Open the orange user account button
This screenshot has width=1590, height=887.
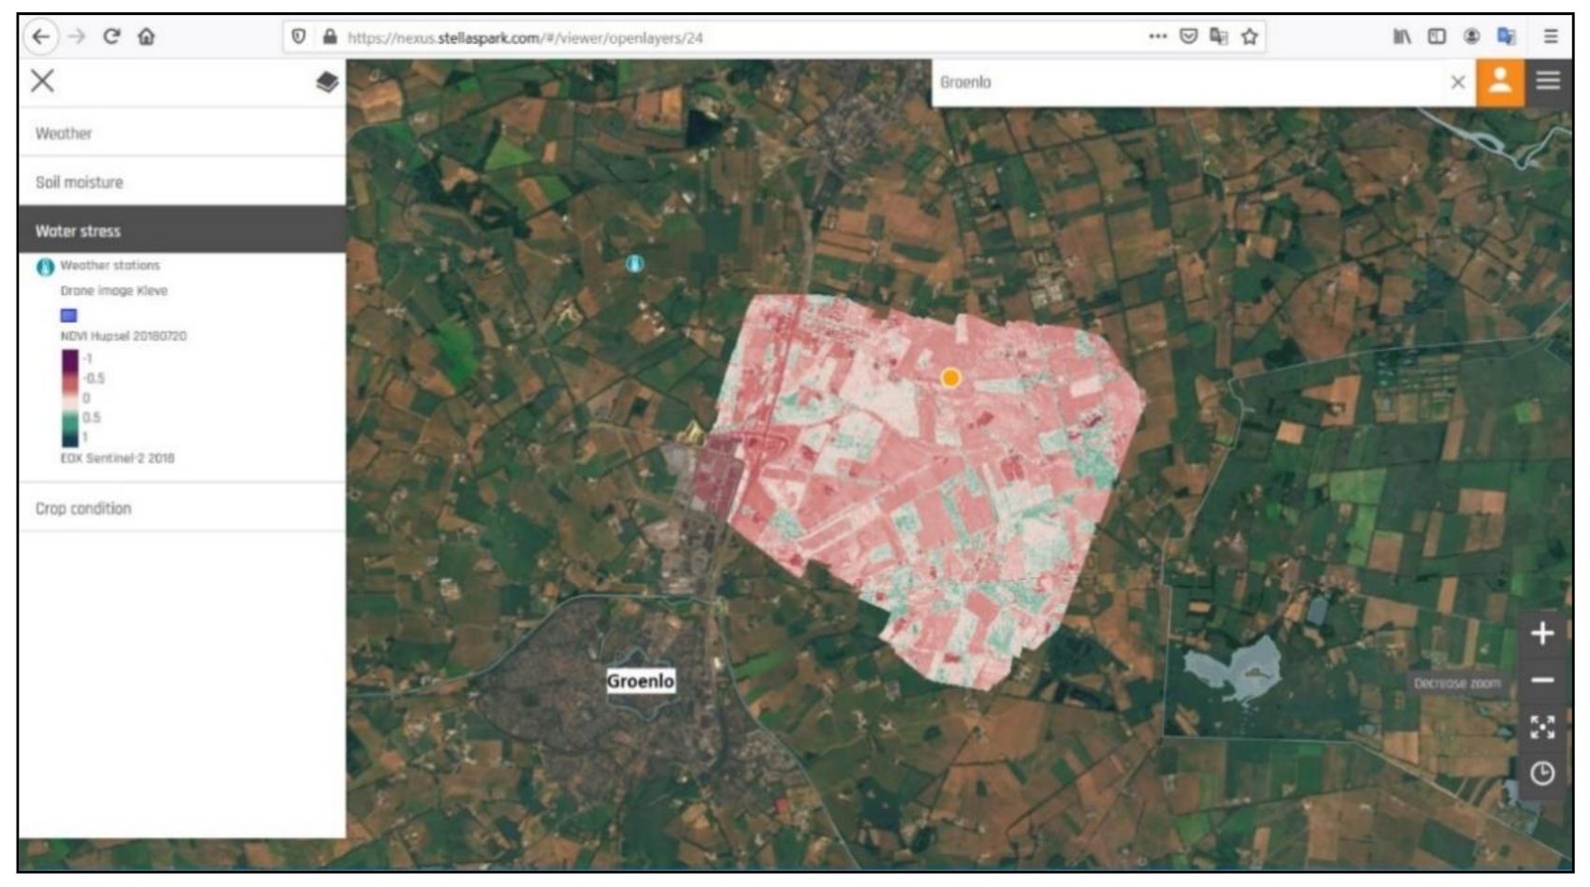1499,81
